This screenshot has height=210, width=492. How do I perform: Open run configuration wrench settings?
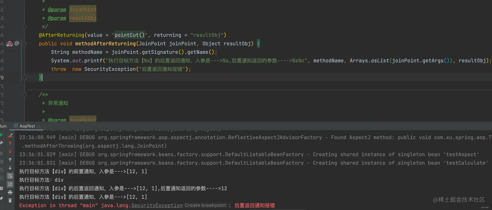[1, 143]
